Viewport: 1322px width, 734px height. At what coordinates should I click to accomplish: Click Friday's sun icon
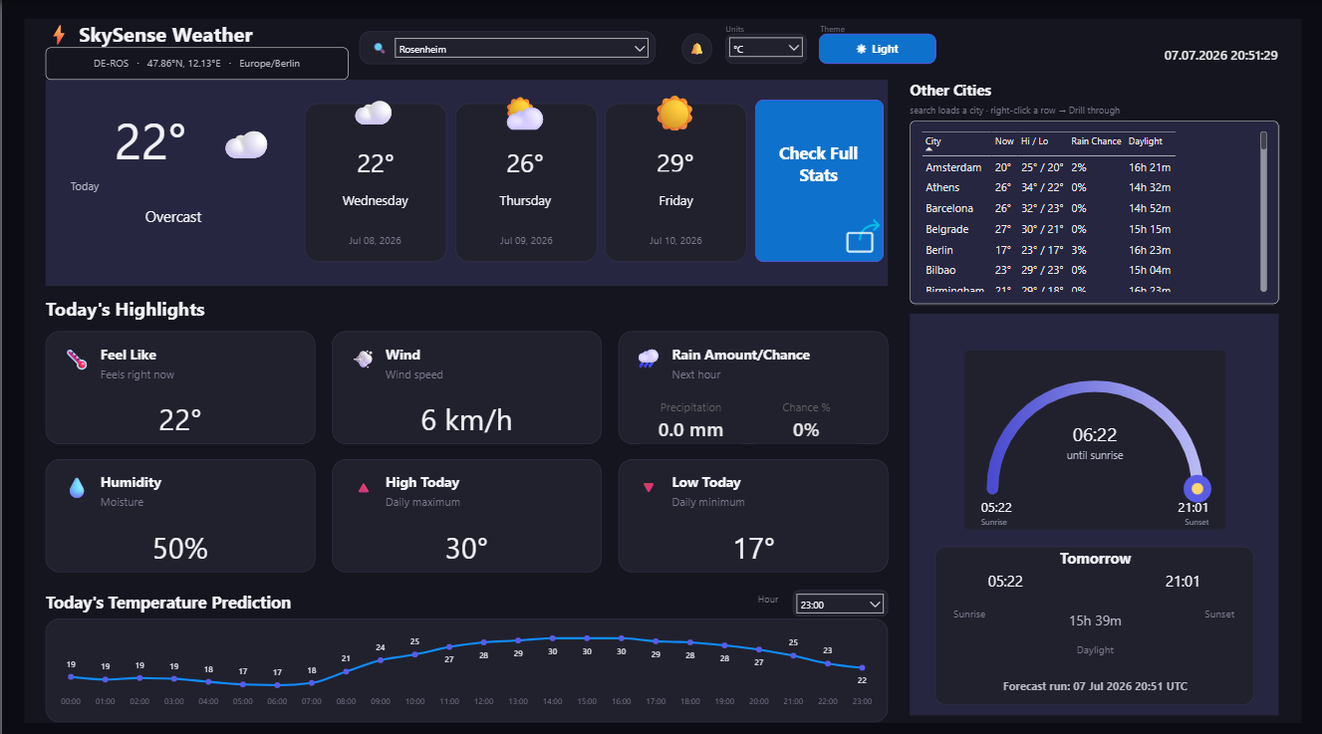click(674, 114)
